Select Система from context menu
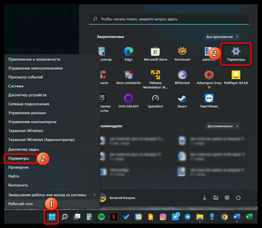 tap(52, 86)
